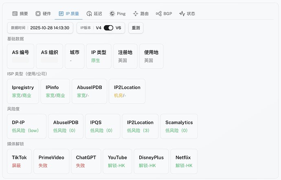Click the BGP network icon
The width and height of the screenshot is (281, 180).
[x=158, y=13]
